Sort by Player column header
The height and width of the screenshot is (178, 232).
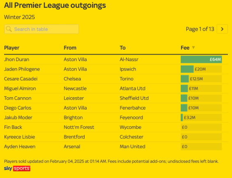tap(11, 48)
